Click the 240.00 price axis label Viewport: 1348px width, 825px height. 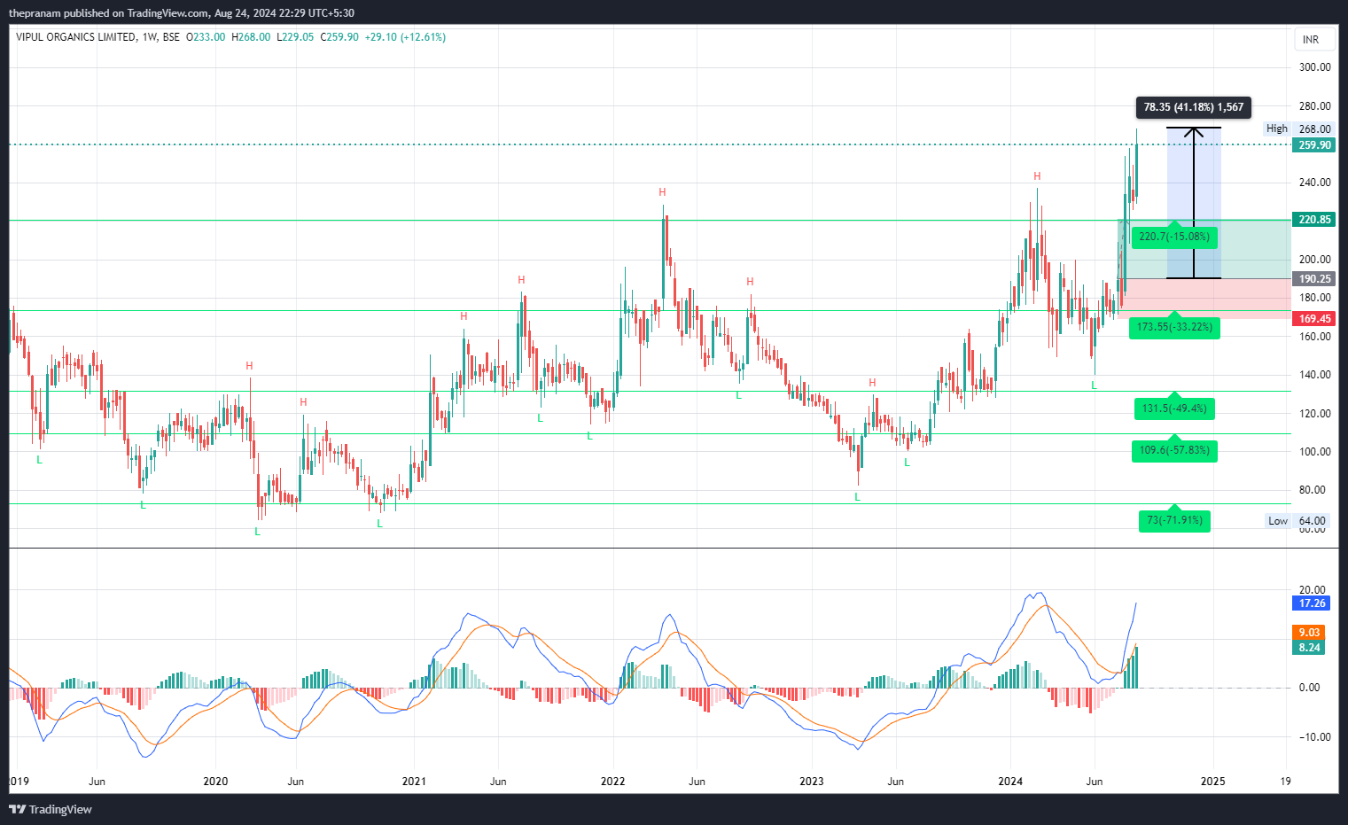coord(1314,183)
